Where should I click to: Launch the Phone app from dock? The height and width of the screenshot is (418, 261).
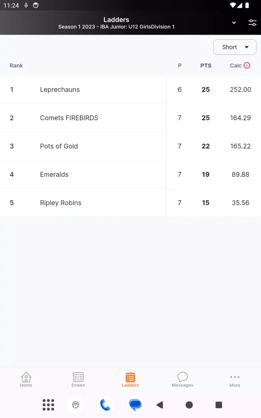105,405
